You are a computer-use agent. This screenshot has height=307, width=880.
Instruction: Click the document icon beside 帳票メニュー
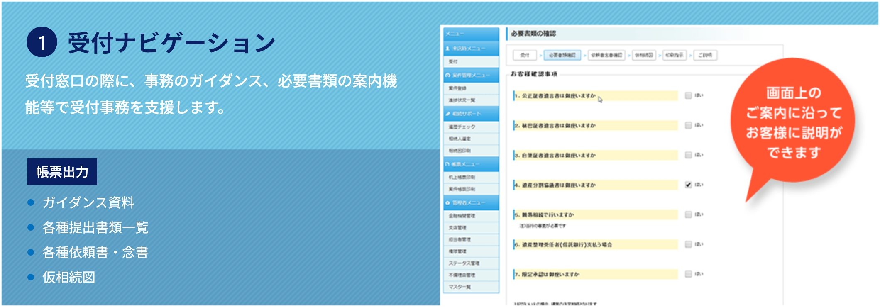pos(447,164)
